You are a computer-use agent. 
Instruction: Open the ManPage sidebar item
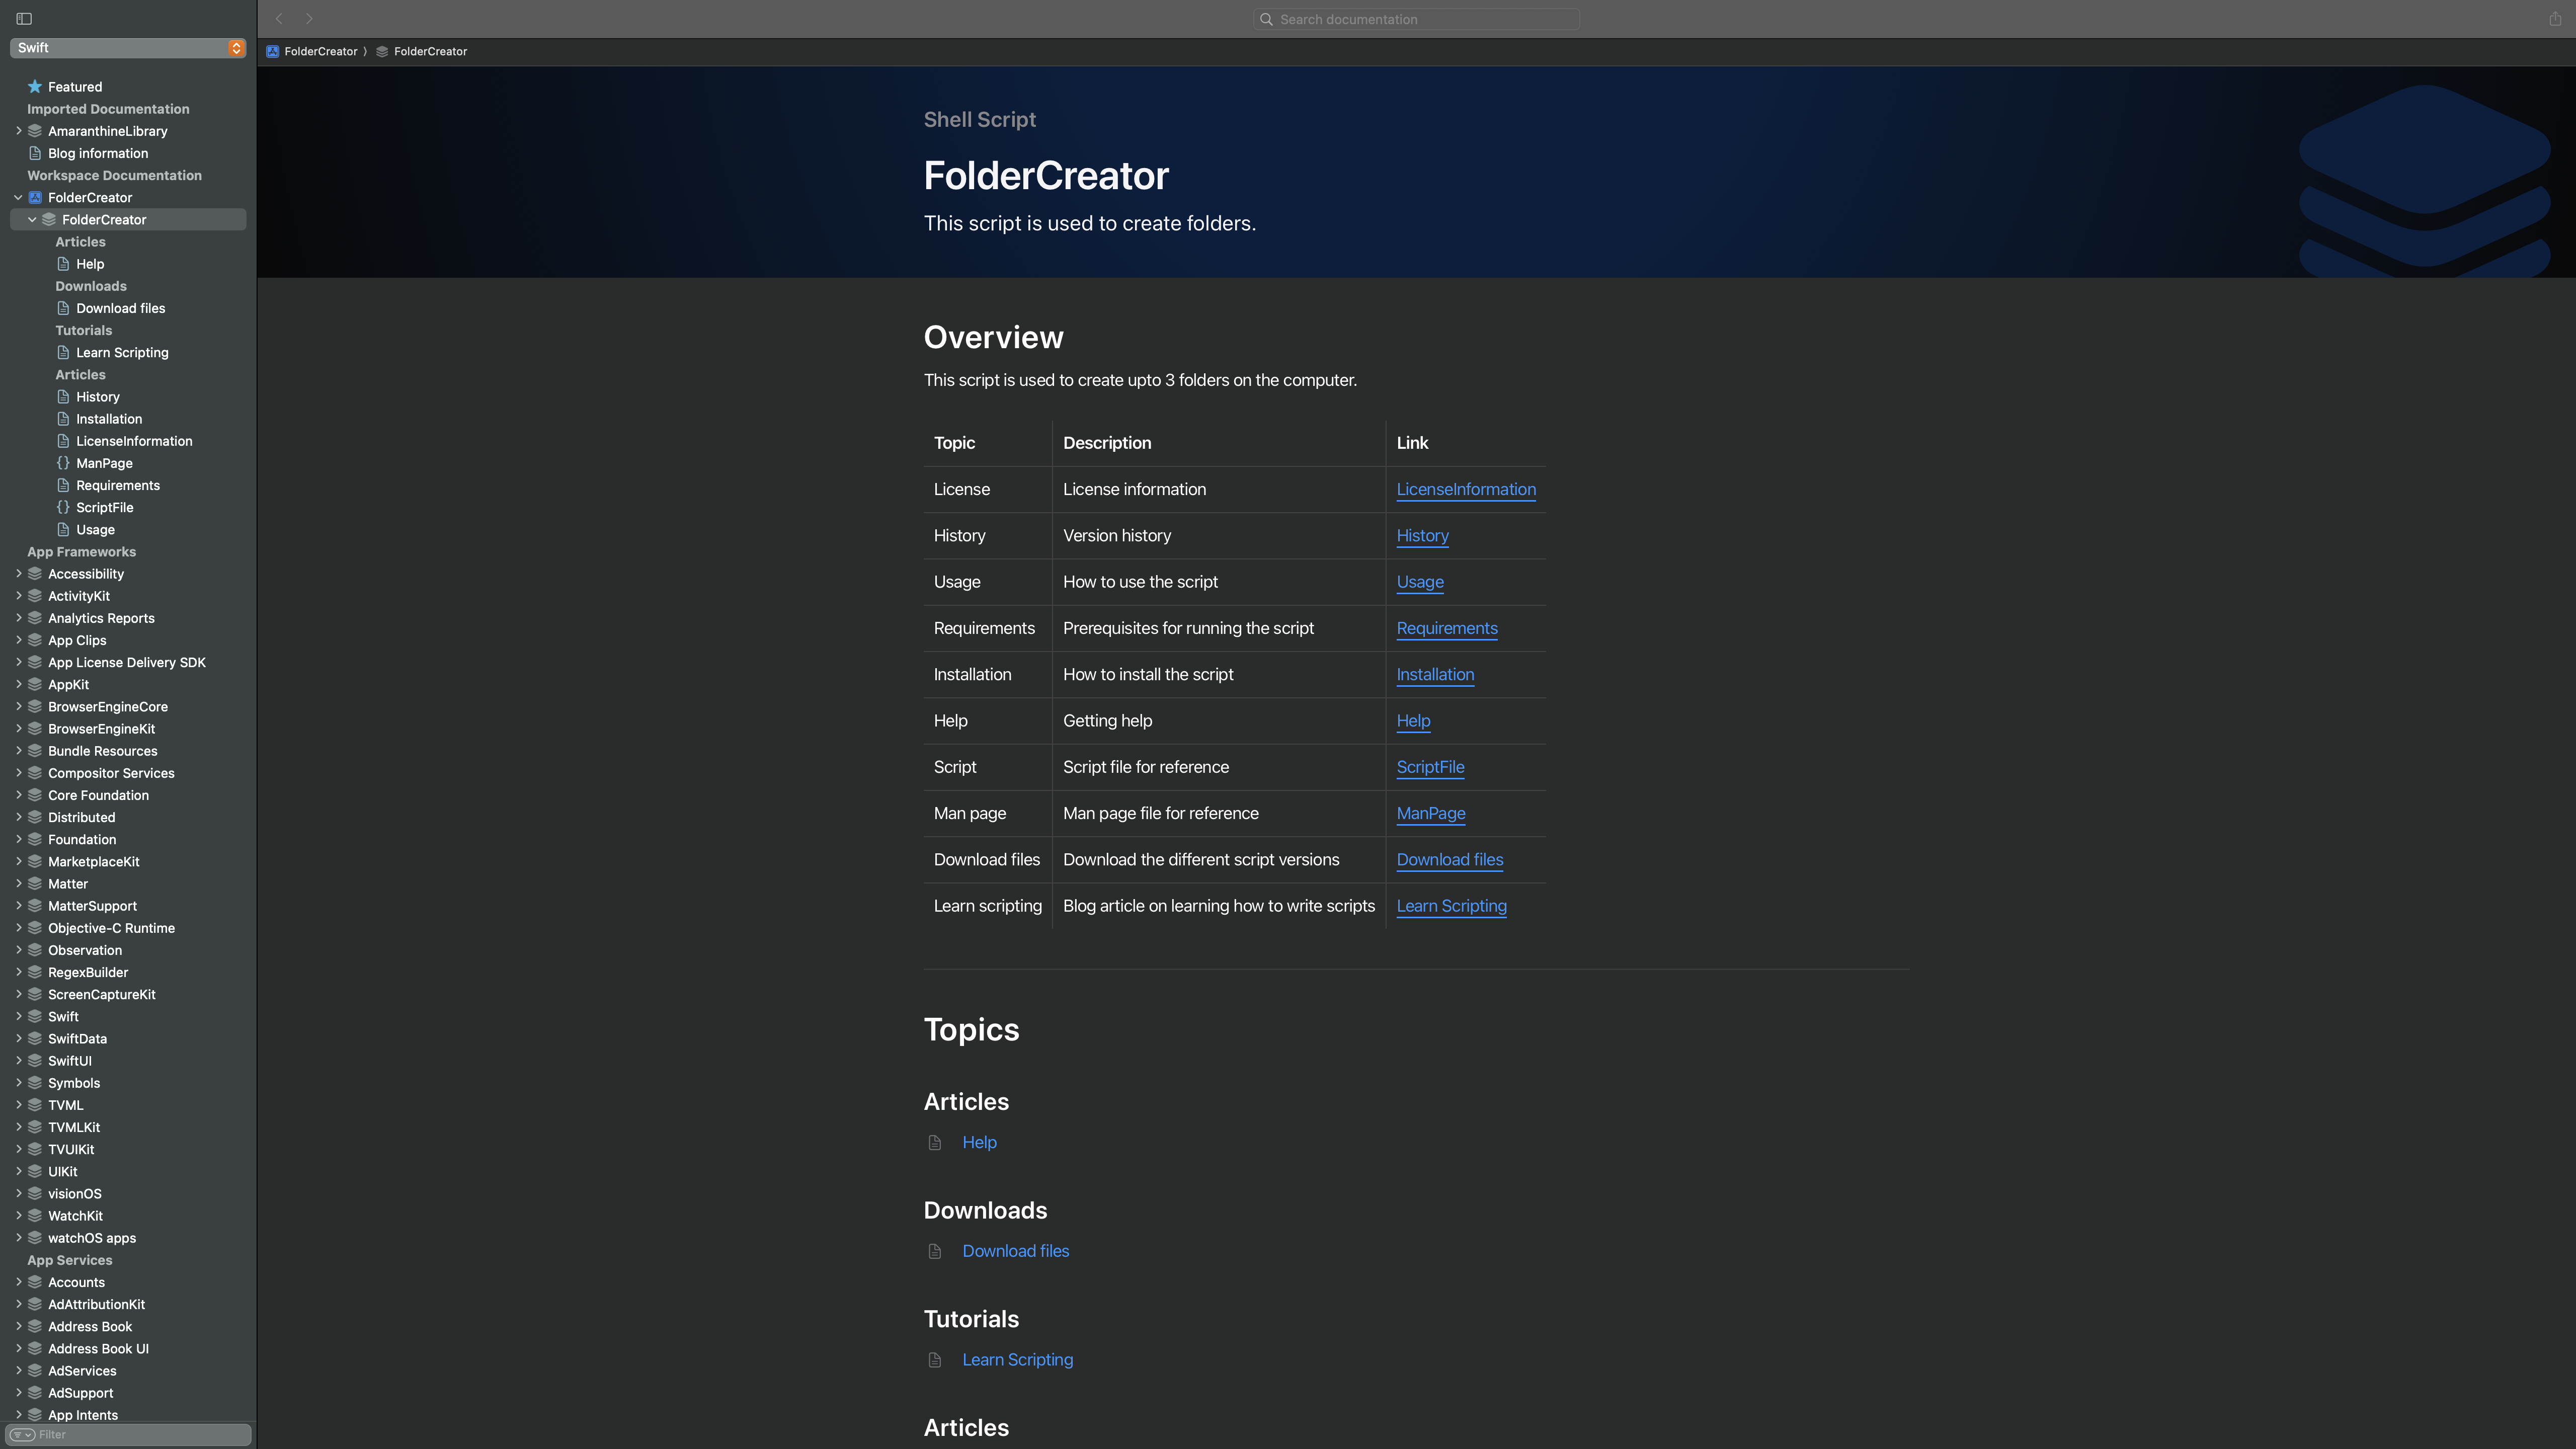tap(104, 464)
